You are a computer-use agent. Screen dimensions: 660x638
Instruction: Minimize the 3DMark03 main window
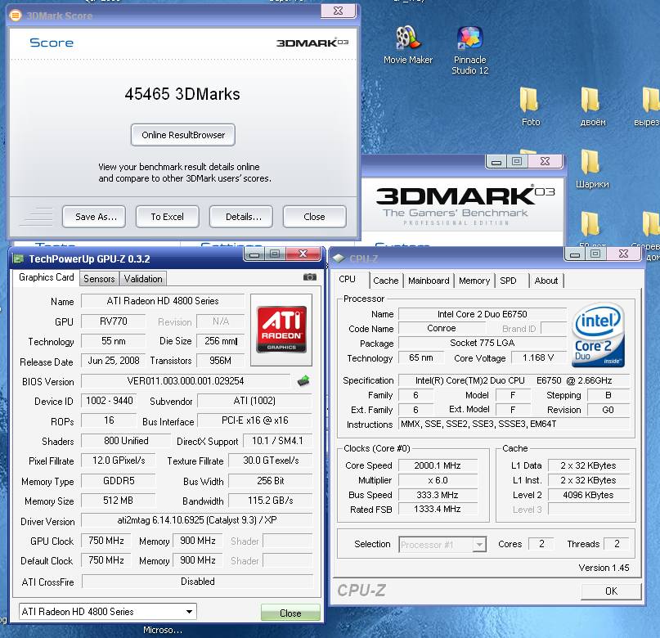[x=496, y=162]
